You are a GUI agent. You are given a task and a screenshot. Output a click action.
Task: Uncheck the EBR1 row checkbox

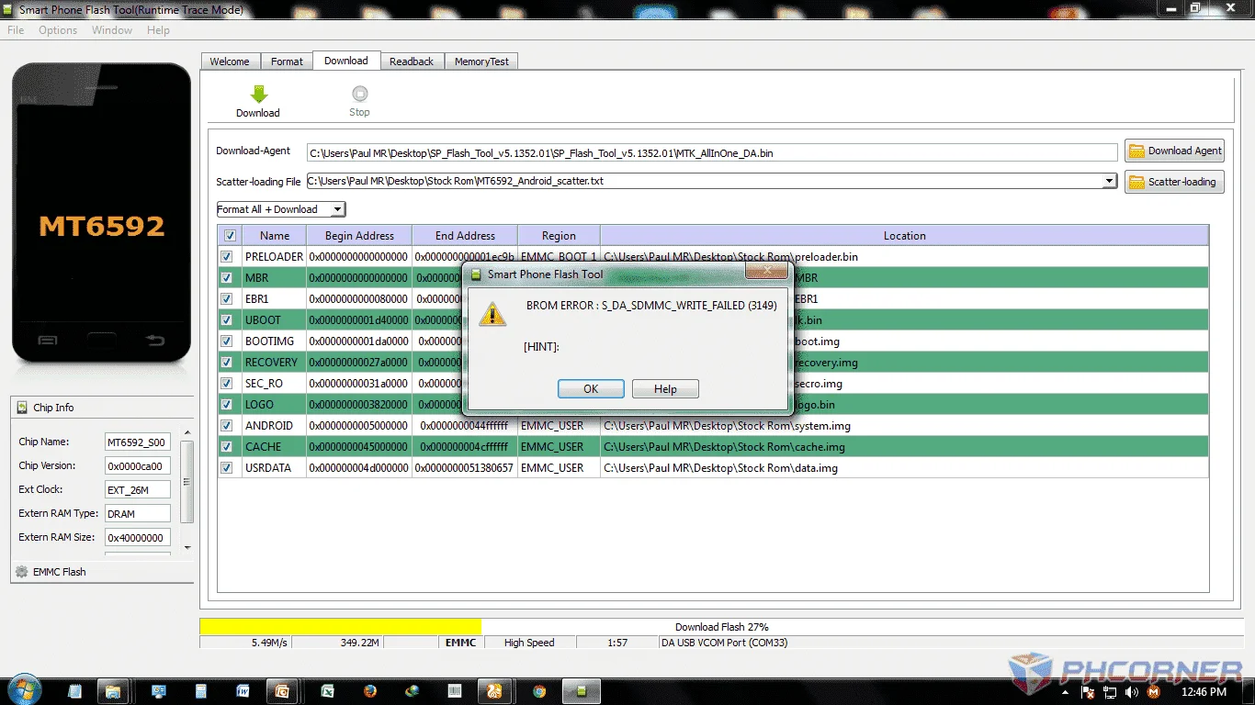coord(227,299)
